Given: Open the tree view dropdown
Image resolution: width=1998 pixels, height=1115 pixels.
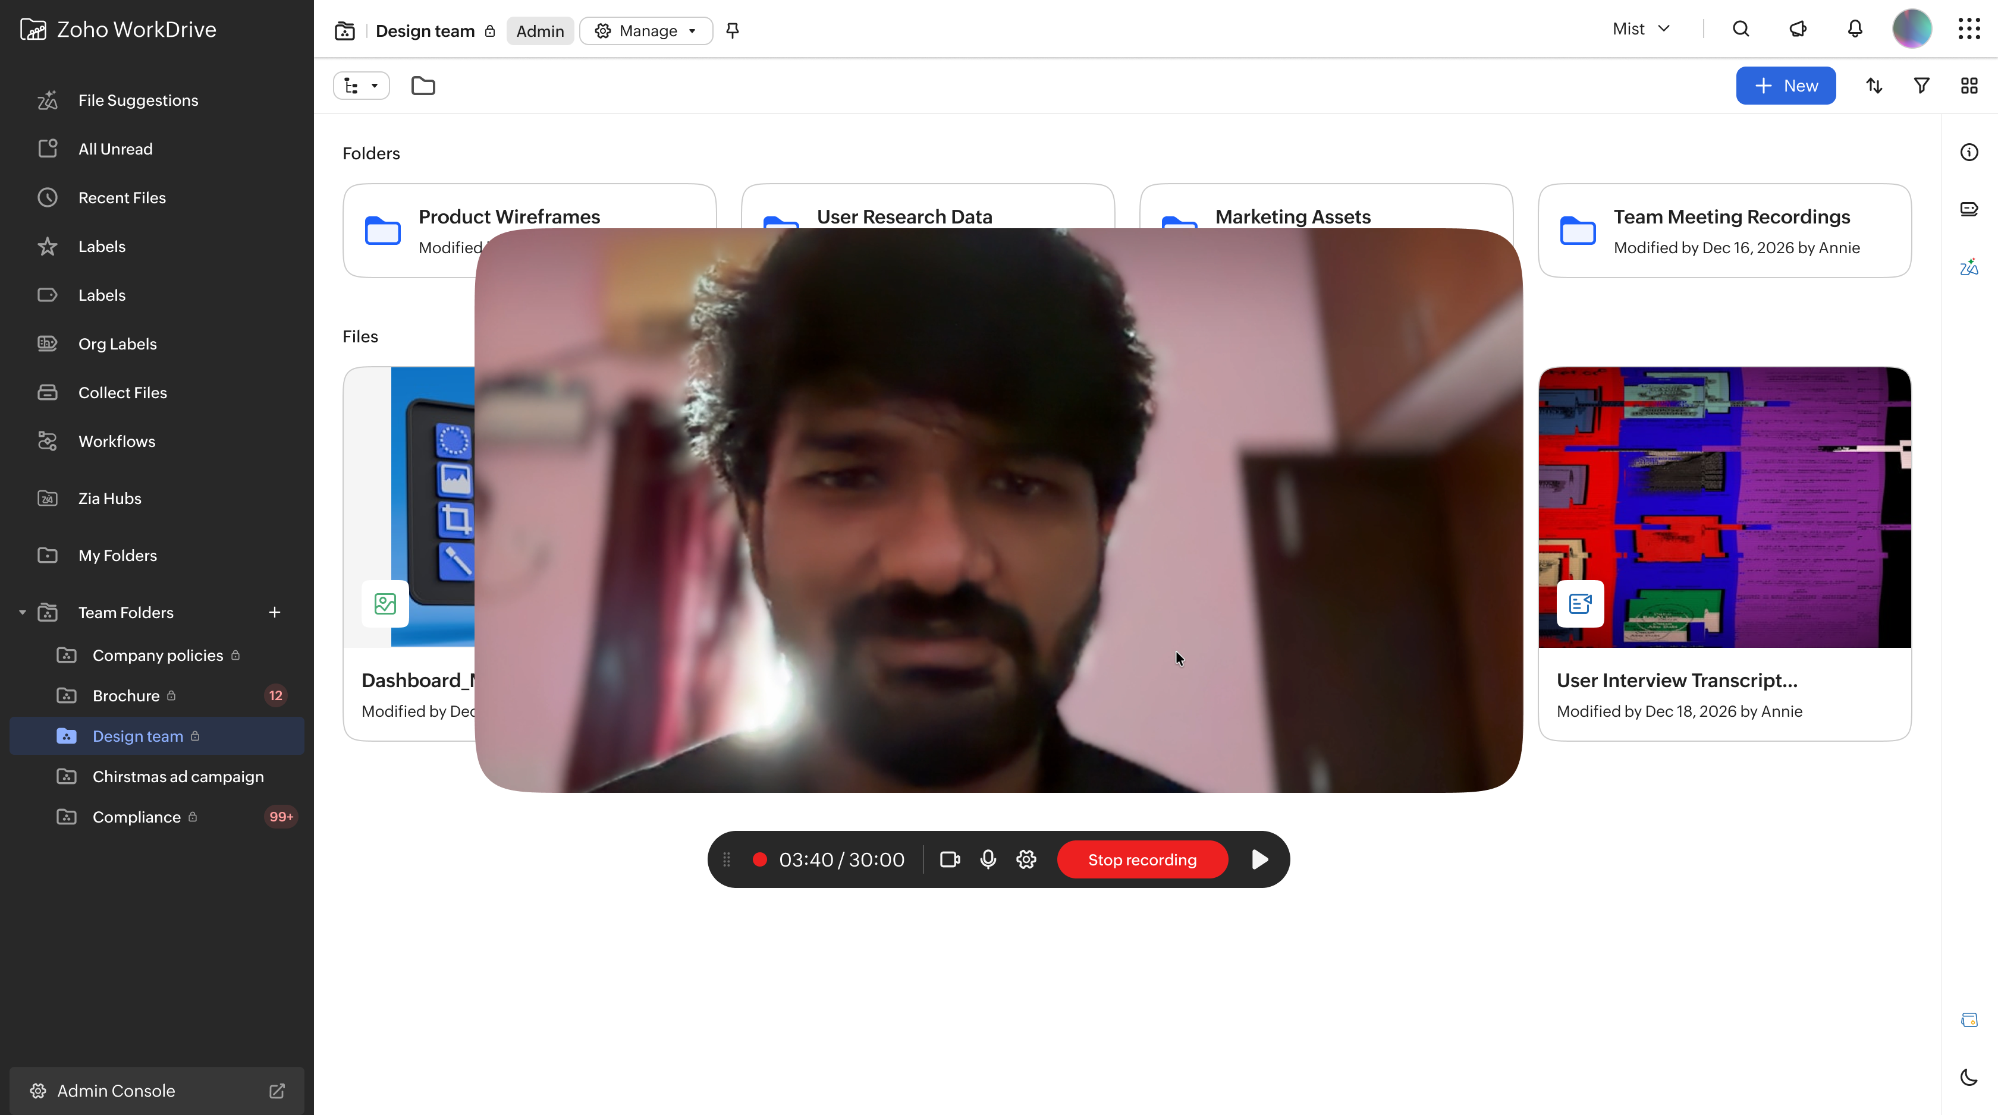Looking at the screenshot, I should pyautogui.click(x=362, y=86).
